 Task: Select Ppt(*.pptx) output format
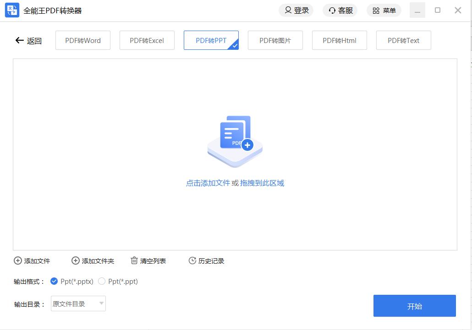pyautogui.click(x=54, y=281)
